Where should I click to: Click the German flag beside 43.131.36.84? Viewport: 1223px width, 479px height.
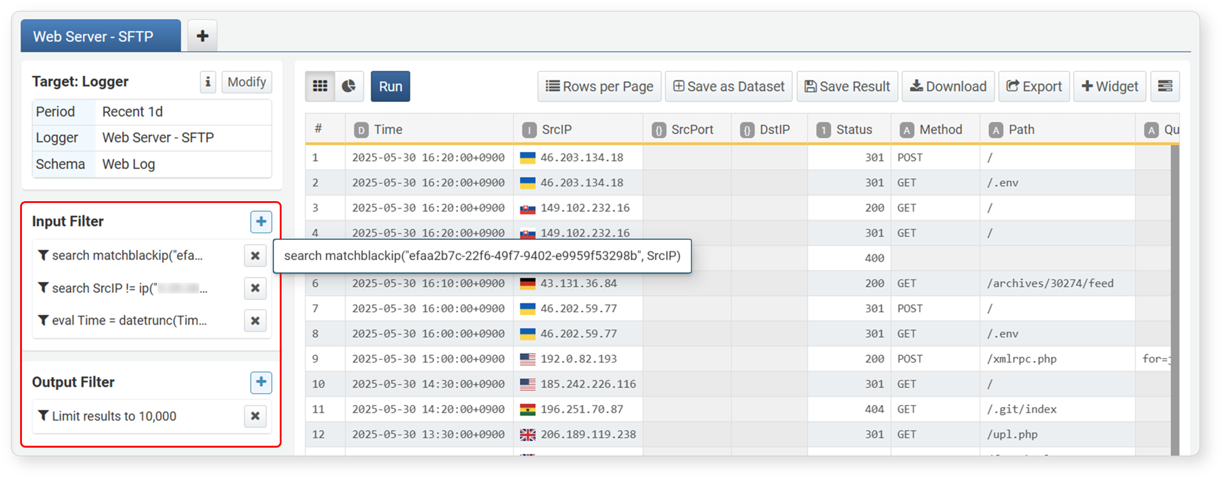tap(528, 284)
